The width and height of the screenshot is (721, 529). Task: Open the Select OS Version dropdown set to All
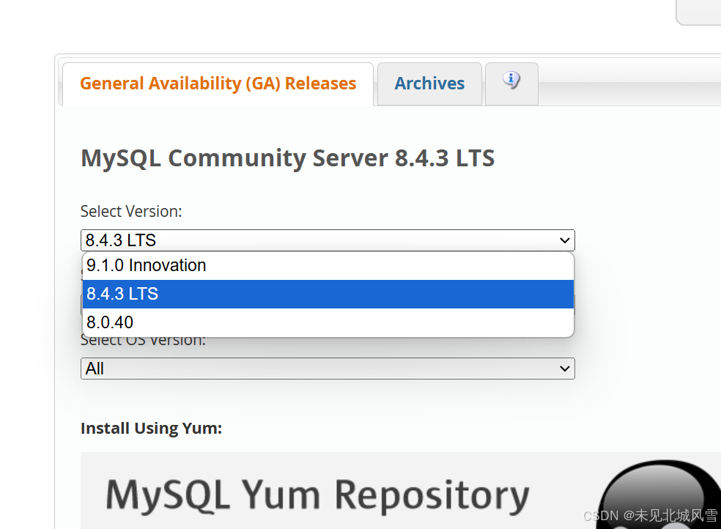[x=328, y=369]
